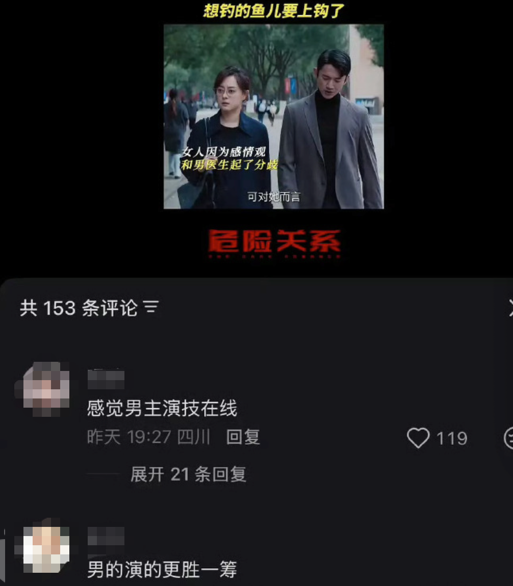Tap the yellow title 想钓的鱼儿要上钩了
This screenshot has width=513, height=586.
274,11
